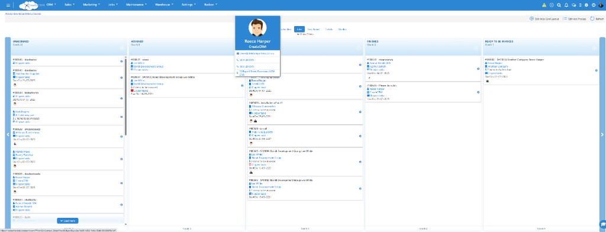Image resolution: width=606 pixels, height=232 pixels.
Task: Open the CRM dropdown menu
Action: pos(51,5)
